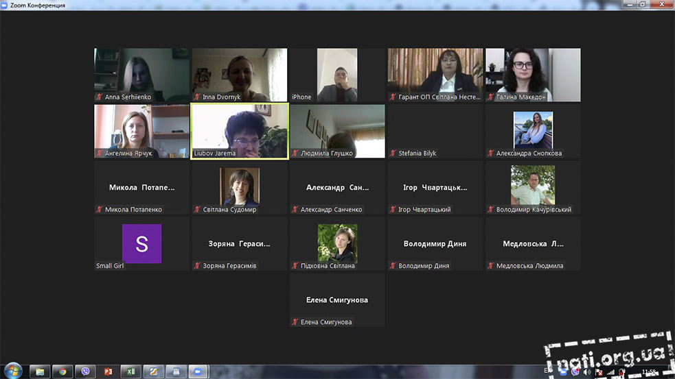Click the Zoom logo in the title bar
Viewport: 675px width, 379px height.
click(x=4, y=5)
